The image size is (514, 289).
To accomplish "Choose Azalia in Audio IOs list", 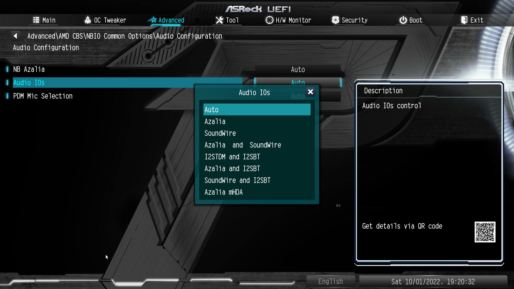I will 215,121.
